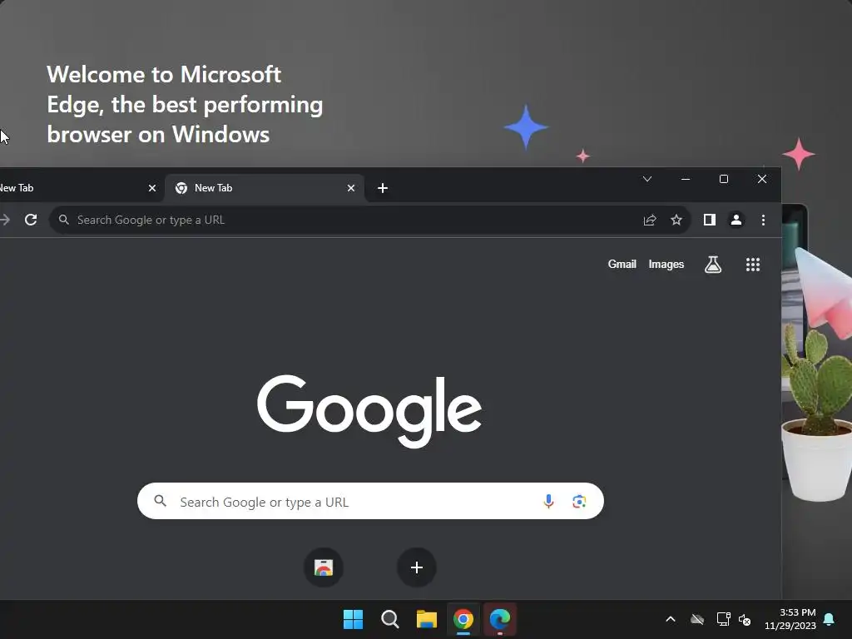Viewport: 852px width, 639px height.
Task: Open Search Labs flask icon
Action: click(713, 265)
